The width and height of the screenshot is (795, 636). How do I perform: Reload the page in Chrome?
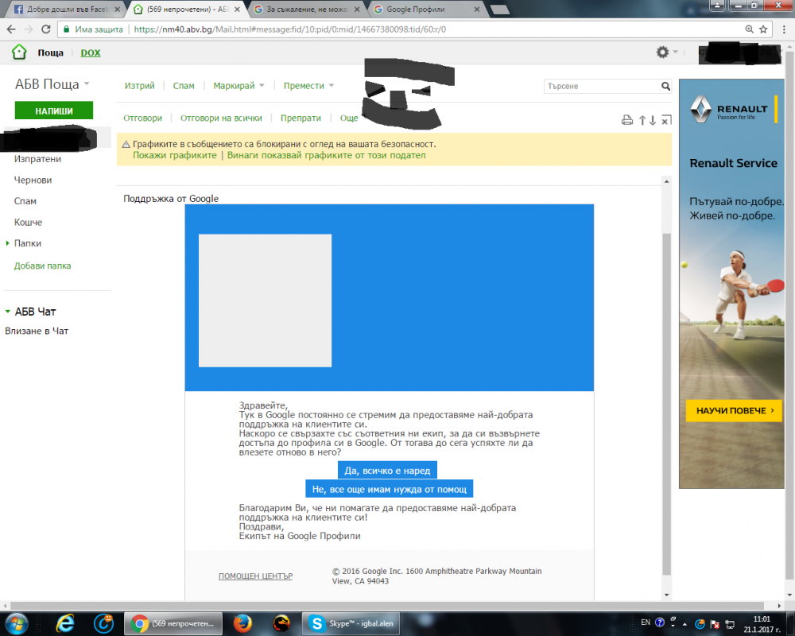pyautogui.click(x=45, y=29)
